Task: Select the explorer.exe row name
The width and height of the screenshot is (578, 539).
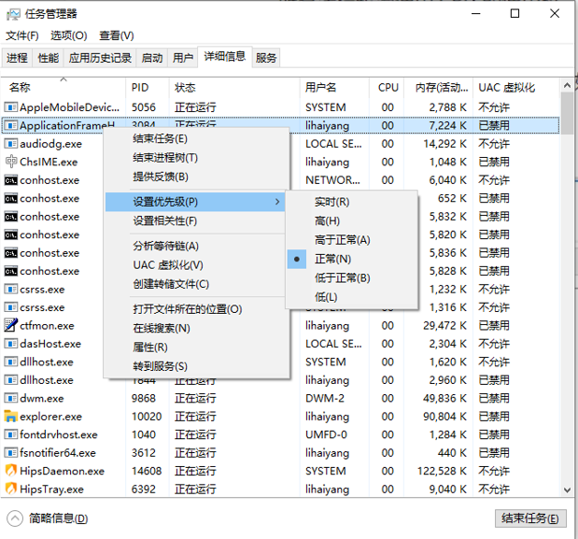Action: [x=50, y=417]
